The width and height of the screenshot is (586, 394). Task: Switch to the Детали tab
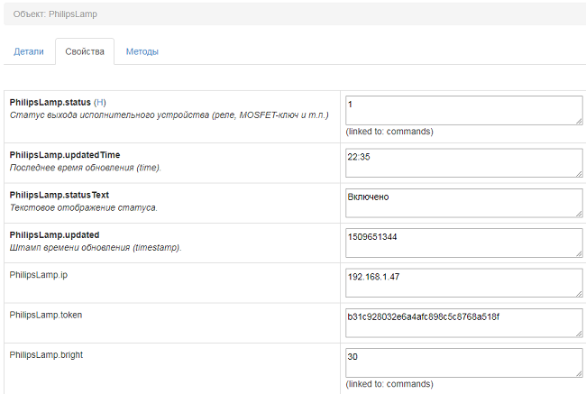click(28, 51)
